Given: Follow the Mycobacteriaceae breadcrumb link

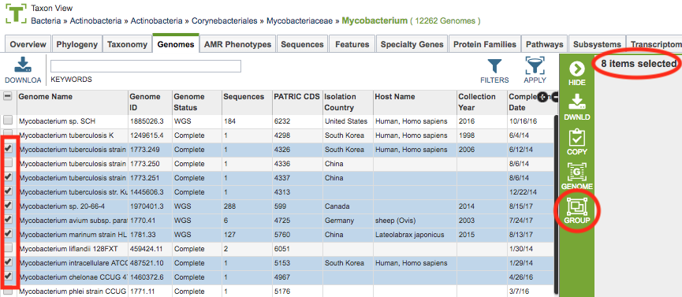Looking at the screenshot, I should click(300, 20).
